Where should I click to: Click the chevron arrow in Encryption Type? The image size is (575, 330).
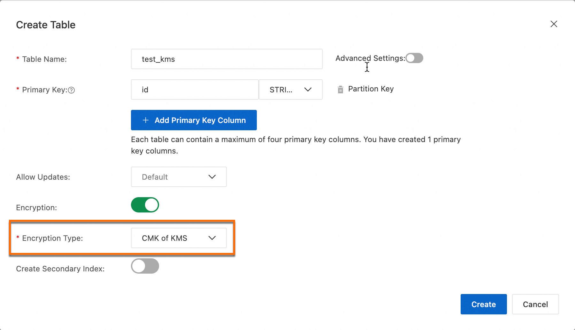tap(212, 238)
